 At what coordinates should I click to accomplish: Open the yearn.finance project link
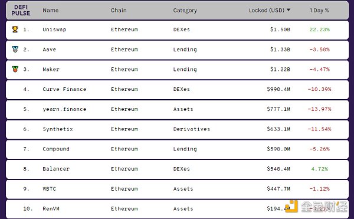pyautogui.click(x=64, y=109)
